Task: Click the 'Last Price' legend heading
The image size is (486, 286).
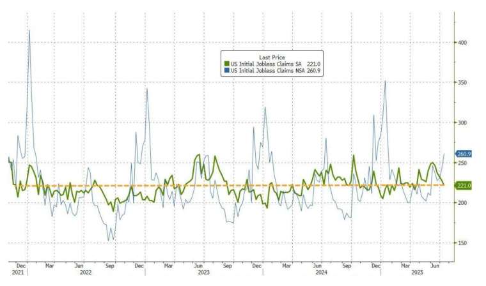Action: 272,57
